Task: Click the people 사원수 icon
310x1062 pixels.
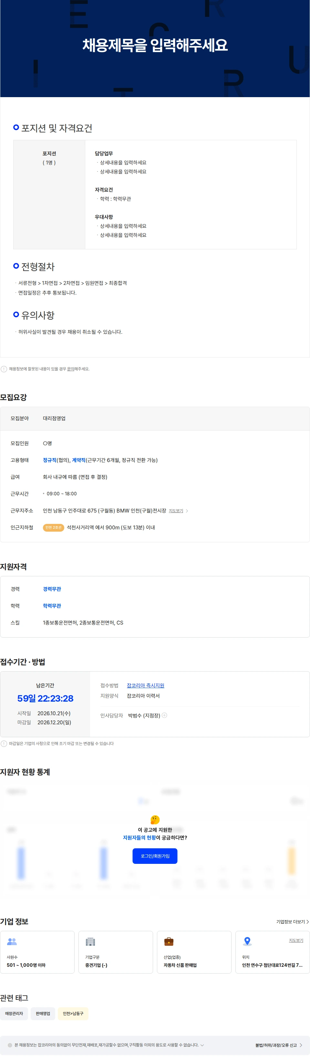Action: pyautogui.click(x=12, y=941)
